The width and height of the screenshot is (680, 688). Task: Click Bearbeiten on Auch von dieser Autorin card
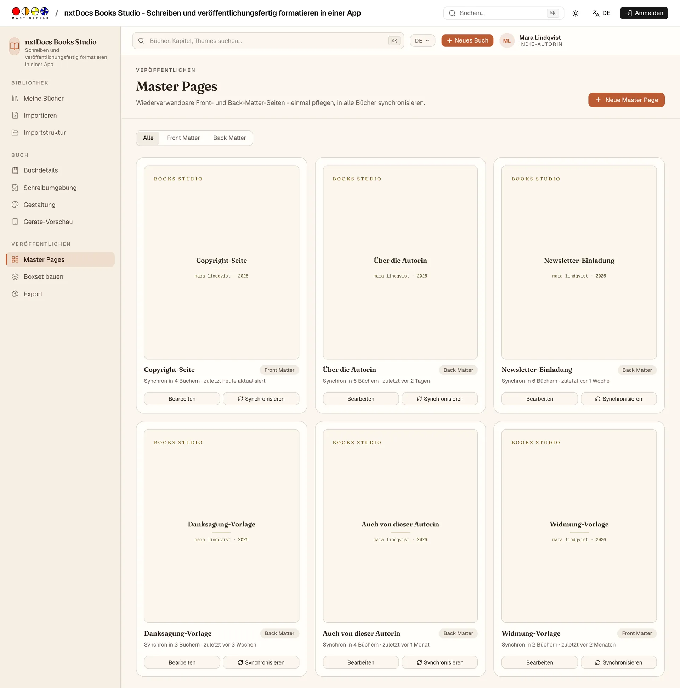point(361,662)
